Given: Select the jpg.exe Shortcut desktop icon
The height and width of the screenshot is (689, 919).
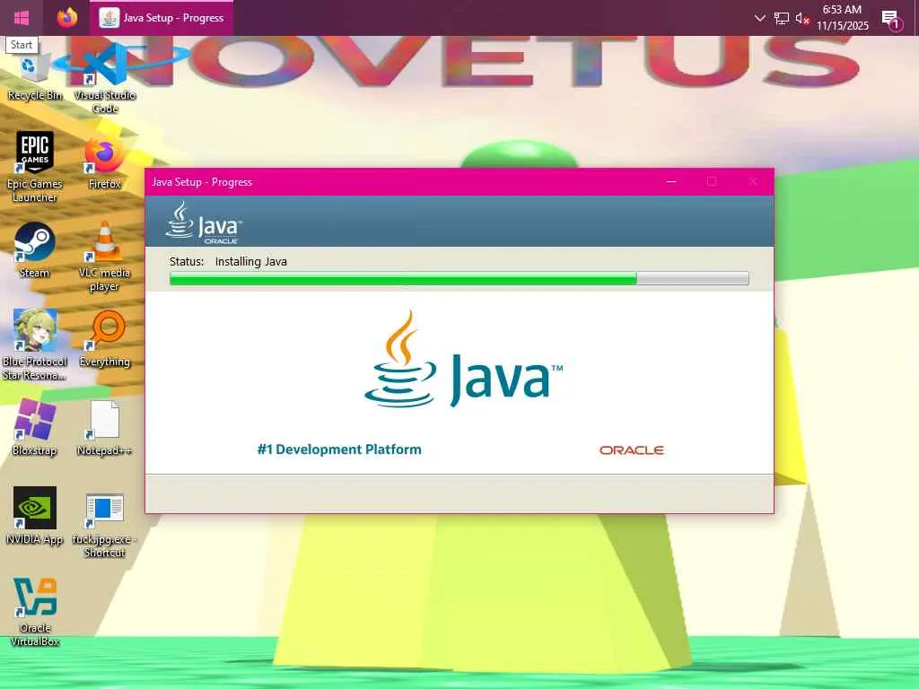Looking at the screenshot, I should point(105,526).
